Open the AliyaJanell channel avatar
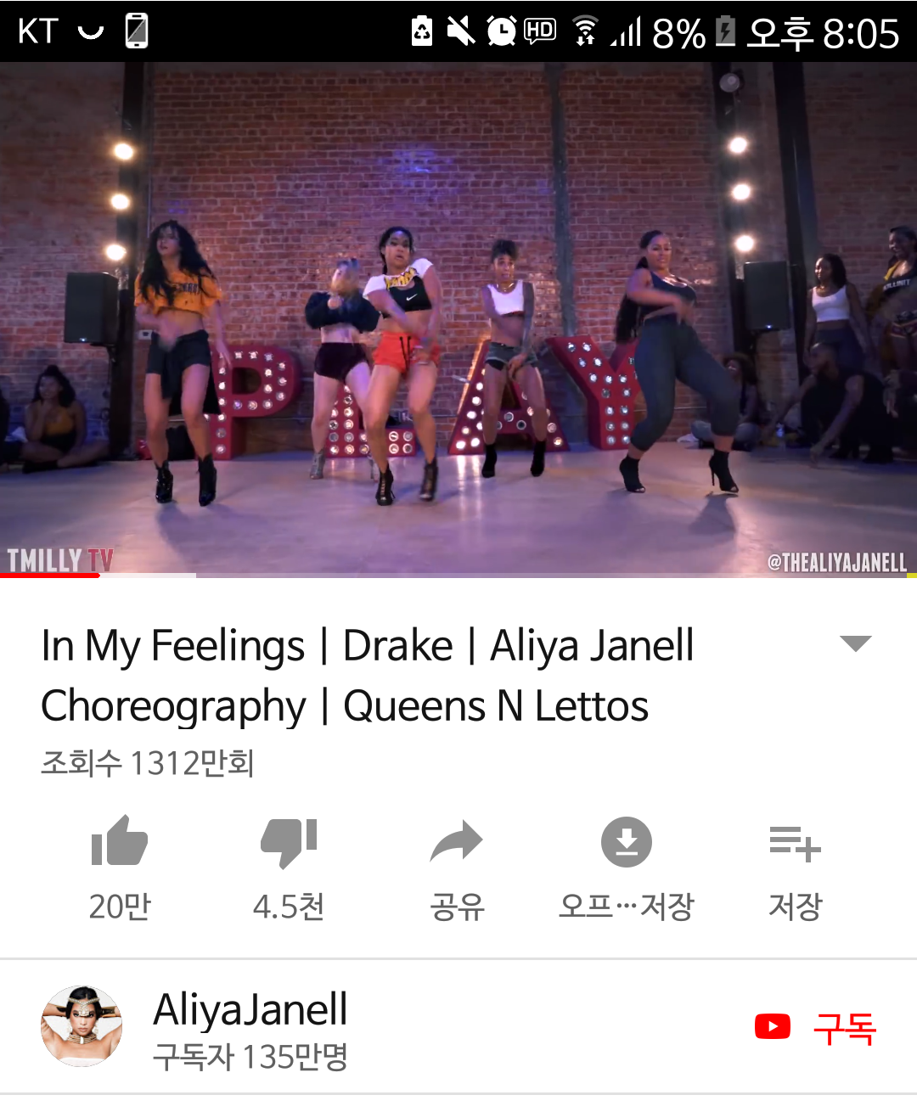 tap(82, 1026)
